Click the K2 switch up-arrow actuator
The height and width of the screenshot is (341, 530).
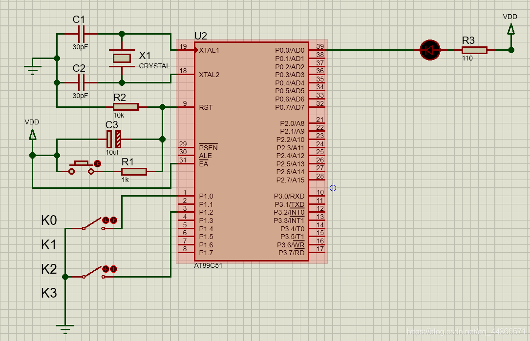113,269
